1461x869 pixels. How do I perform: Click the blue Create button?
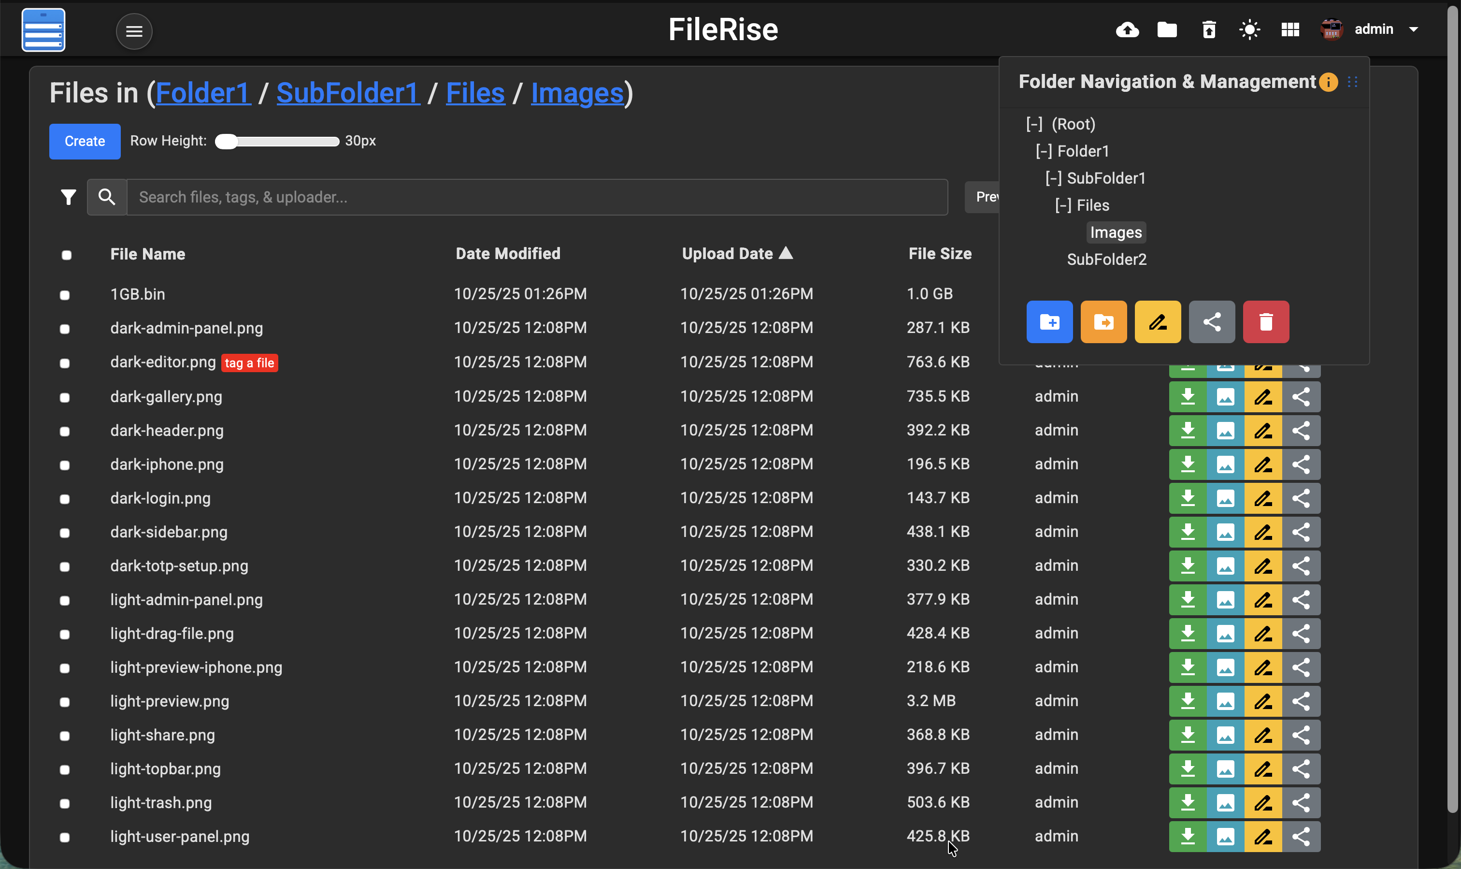pos(85,141)
